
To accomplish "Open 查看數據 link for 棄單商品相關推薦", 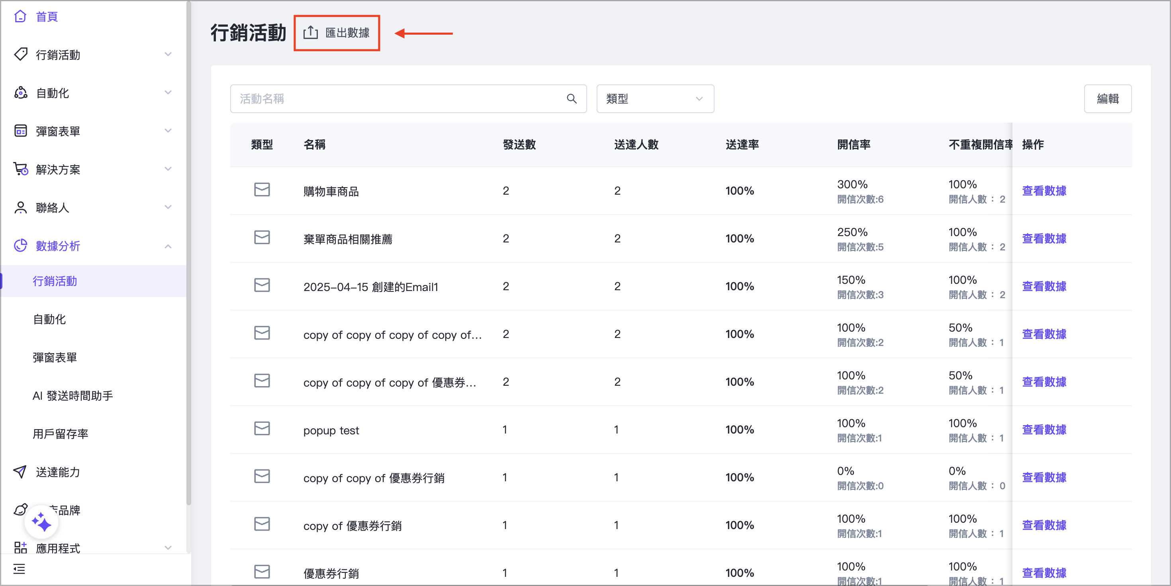I will (1044, 238).
